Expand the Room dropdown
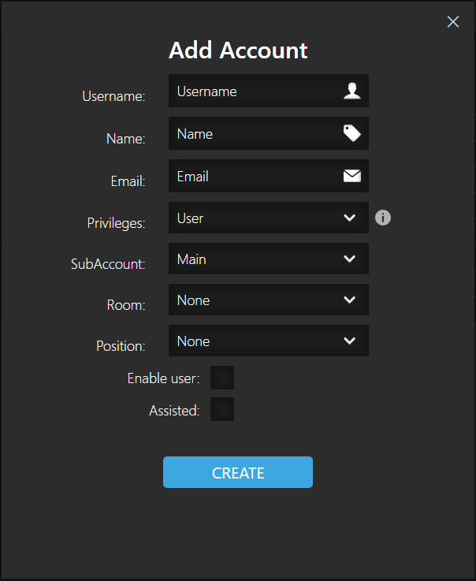This screenshot has width=476, height=581. 269,300
